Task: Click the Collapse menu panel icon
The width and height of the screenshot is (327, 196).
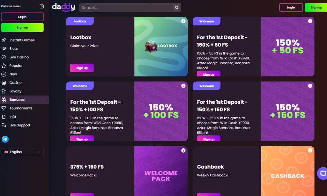Action: click(42, 6)
